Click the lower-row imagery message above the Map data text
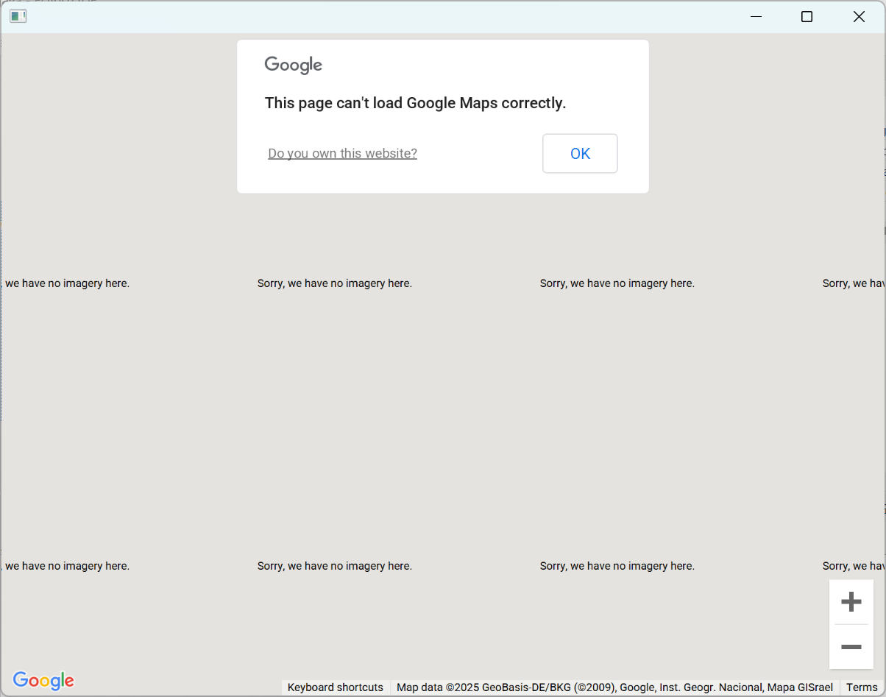The height and width of the screenshot is (697, 886). tap(617, 566)
